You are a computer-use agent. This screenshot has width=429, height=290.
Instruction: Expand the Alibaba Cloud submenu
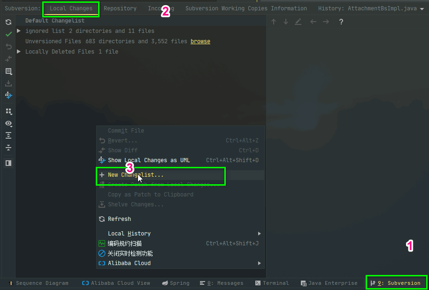pyautogui.click(x=180, y=263)
